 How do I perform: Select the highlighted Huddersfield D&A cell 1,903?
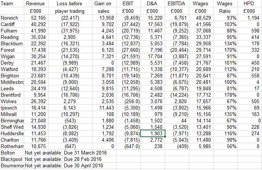coord(153,133)
